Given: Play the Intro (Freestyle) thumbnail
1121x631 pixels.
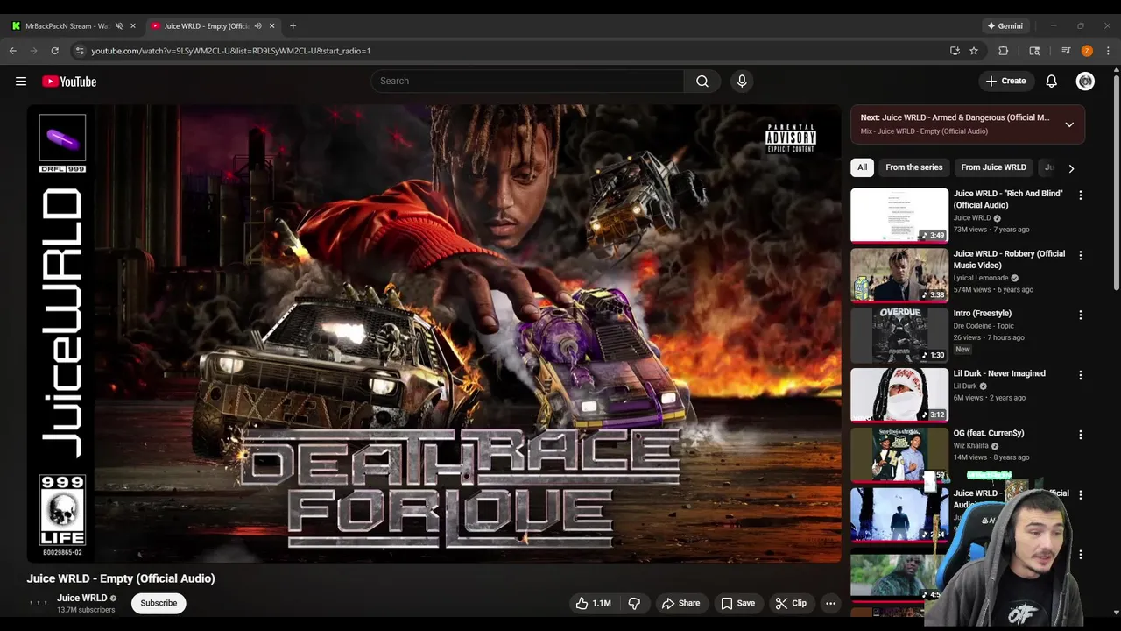Looking at the screenshot, I should point(899,335).
